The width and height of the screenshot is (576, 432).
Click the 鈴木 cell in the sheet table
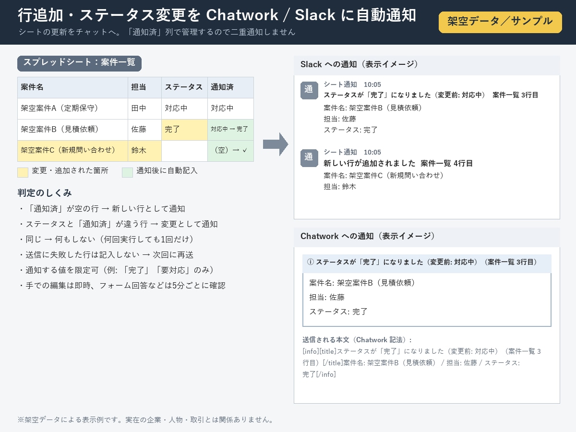pos(144,151)
